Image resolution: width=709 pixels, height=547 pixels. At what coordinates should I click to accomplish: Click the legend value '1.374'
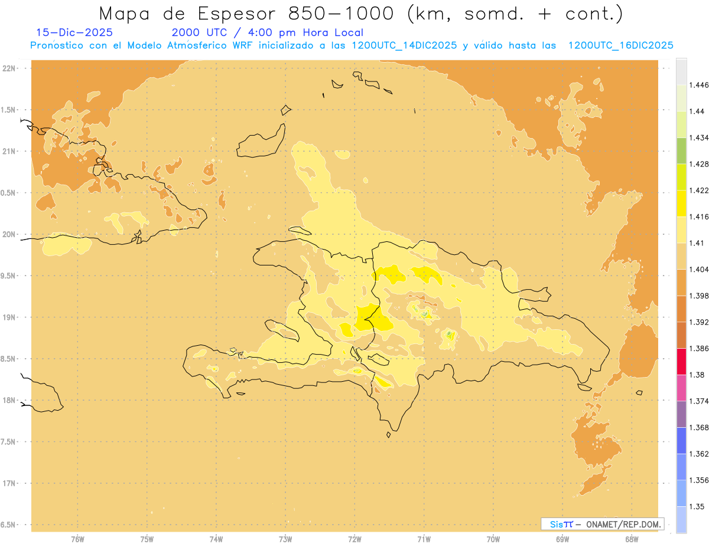[699, 401]
